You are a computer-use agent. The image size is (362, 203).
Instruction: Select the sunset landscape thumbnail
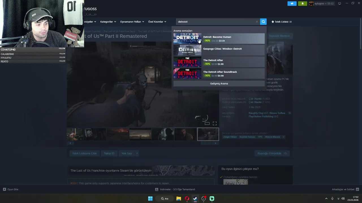[140, 134]
